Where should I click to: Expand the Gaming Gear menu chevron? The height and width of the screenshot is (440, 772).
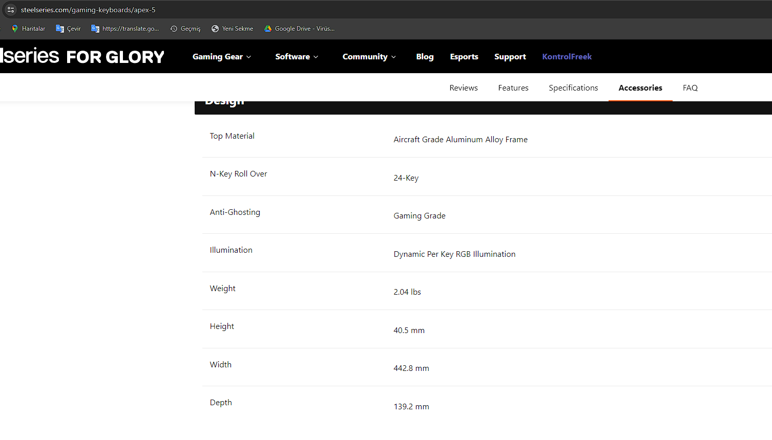click(x=249, y=57)
